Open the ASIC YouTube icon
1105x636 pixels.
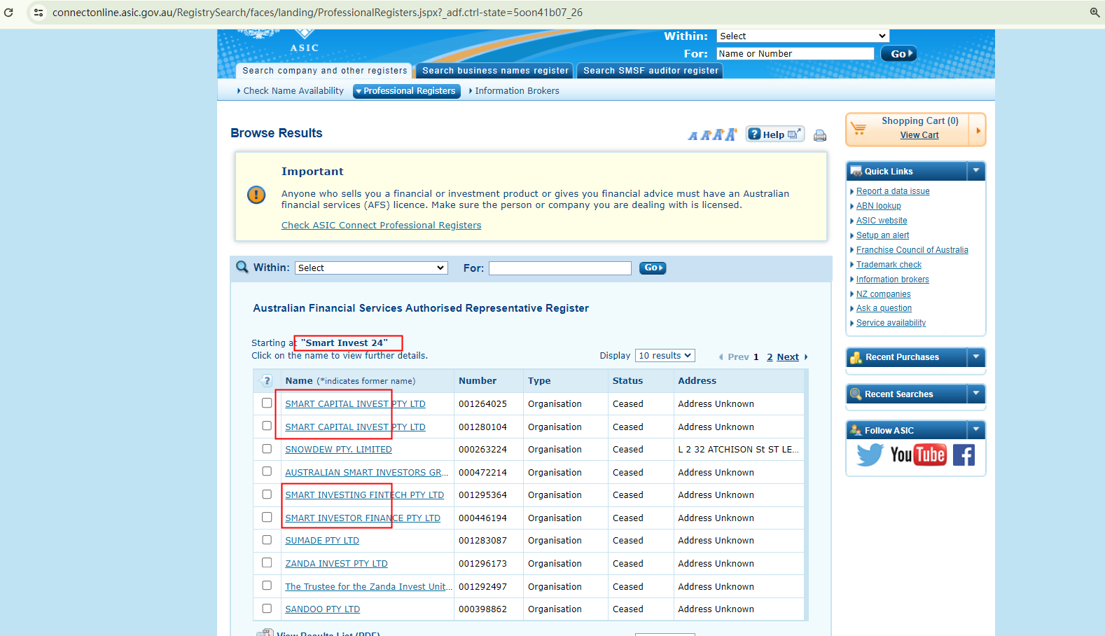click(918, 455)
